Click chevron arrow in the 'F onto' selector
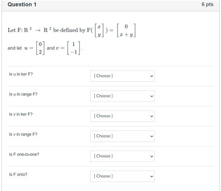 point(152,177)
